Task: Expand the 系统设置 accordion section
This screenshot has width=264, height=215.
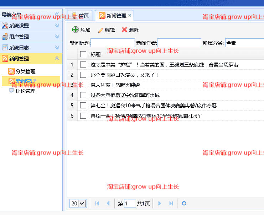Action: [57, 25]
